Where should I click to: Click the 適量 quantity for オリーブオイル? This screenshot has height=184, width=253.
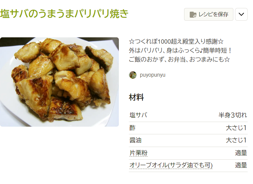tap(241, 165)
